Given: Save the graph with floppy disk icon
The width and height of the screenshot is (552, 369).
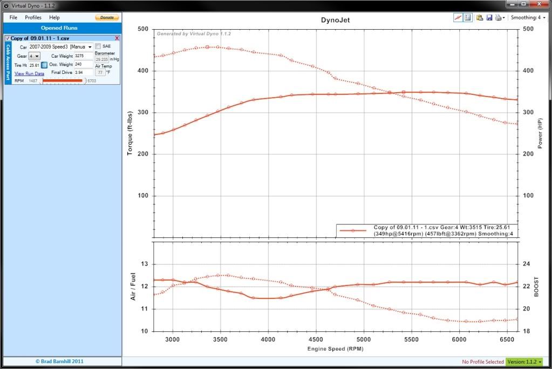Looking at the screenshot, I should [489, 17].
